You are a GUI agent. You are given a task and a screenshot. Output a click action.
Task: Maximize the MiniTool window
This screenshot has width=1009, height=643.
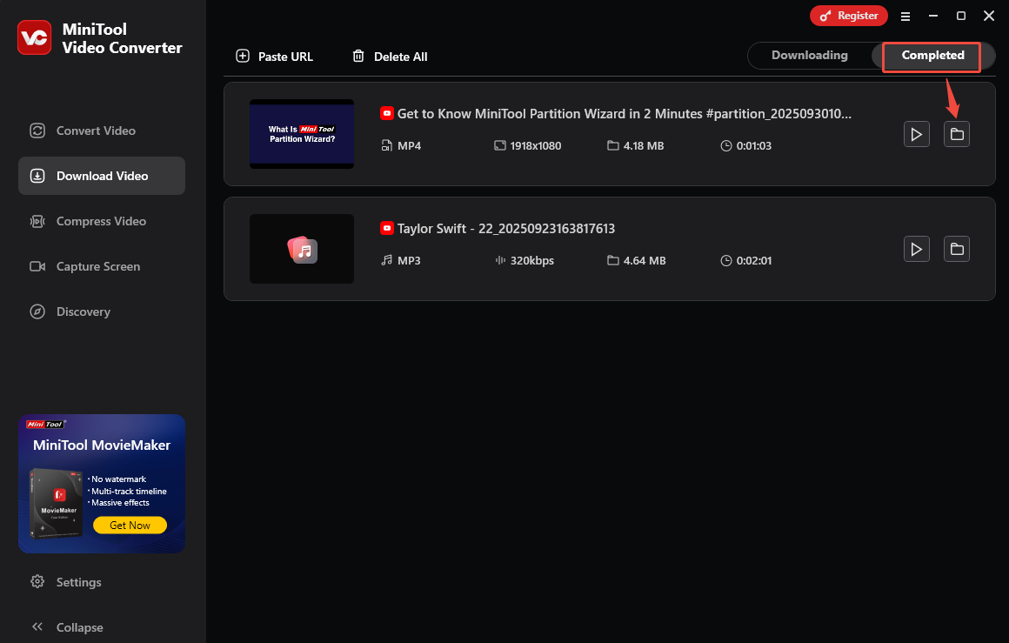(961, 16)
